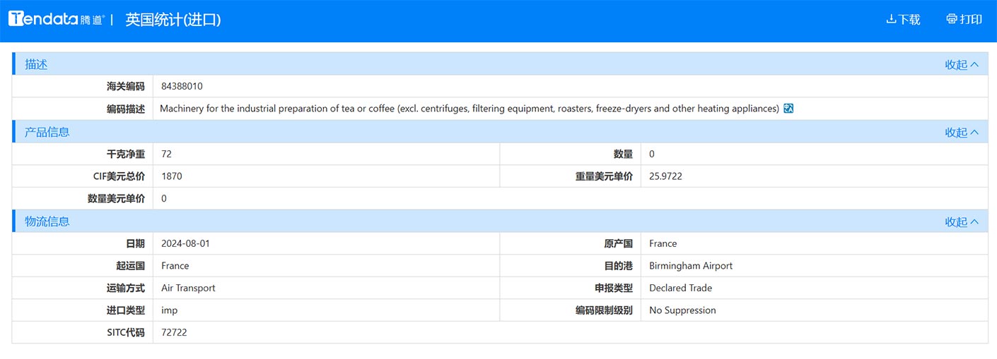Viewport: 997px width, 359px height.
Task: Click the weight unit price 25.9722
Action: tap(665, 176)
